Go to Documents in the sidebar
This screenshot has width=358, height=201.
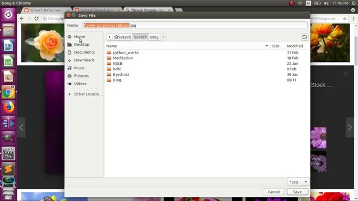tap(84, 52)
